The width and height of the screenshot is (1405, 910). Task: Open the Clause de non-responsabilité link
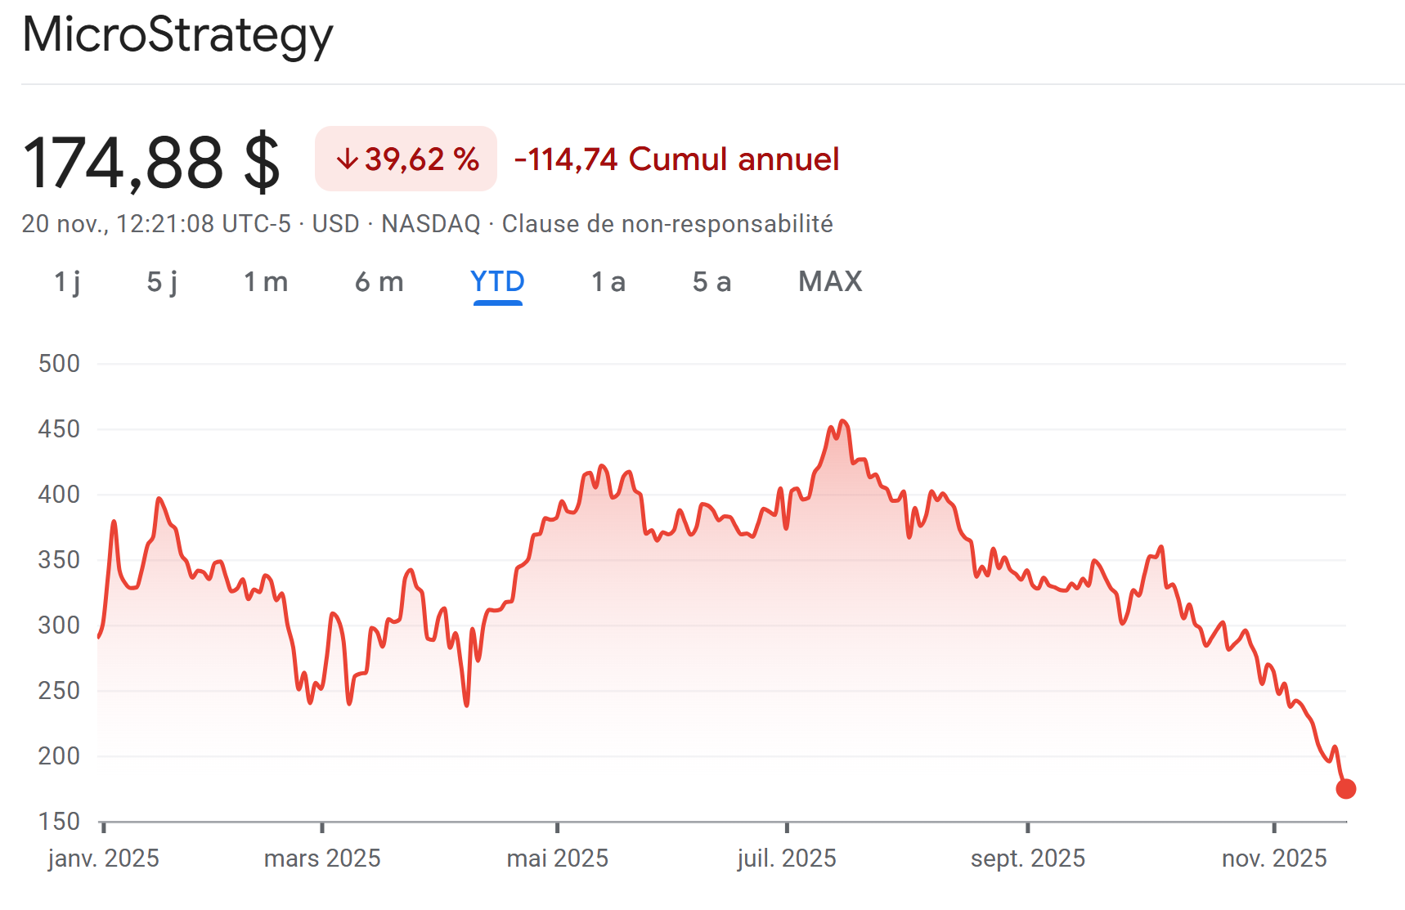coord(667,224)
